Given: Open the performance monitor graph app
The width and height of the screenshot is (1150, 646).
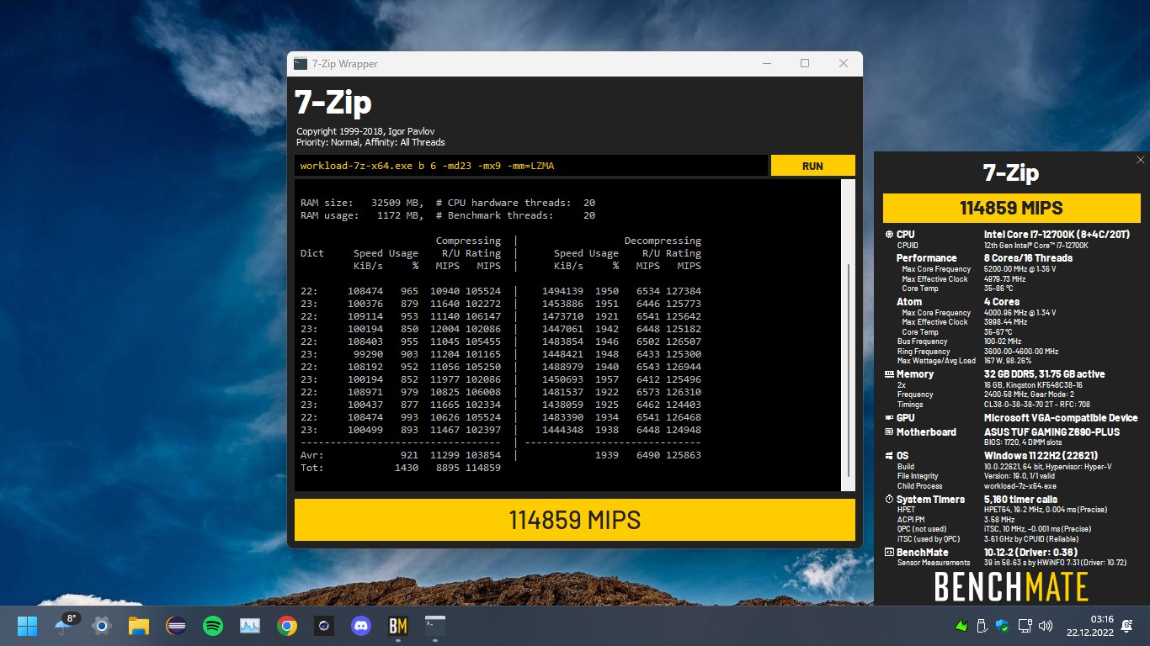Looking at the screenshot, I should coord(250,626).
